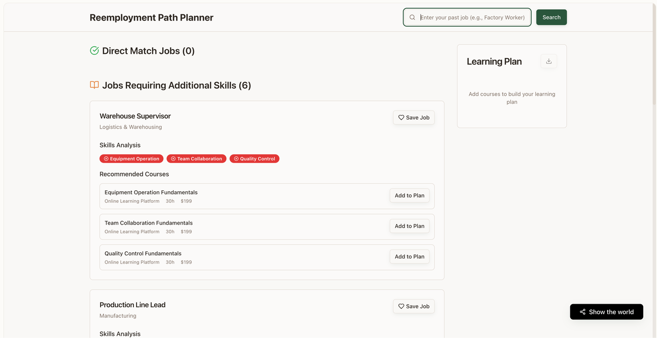657x338 pixels.
Task: Open the Reemployment Path Planner title
Action: [151, 17]
